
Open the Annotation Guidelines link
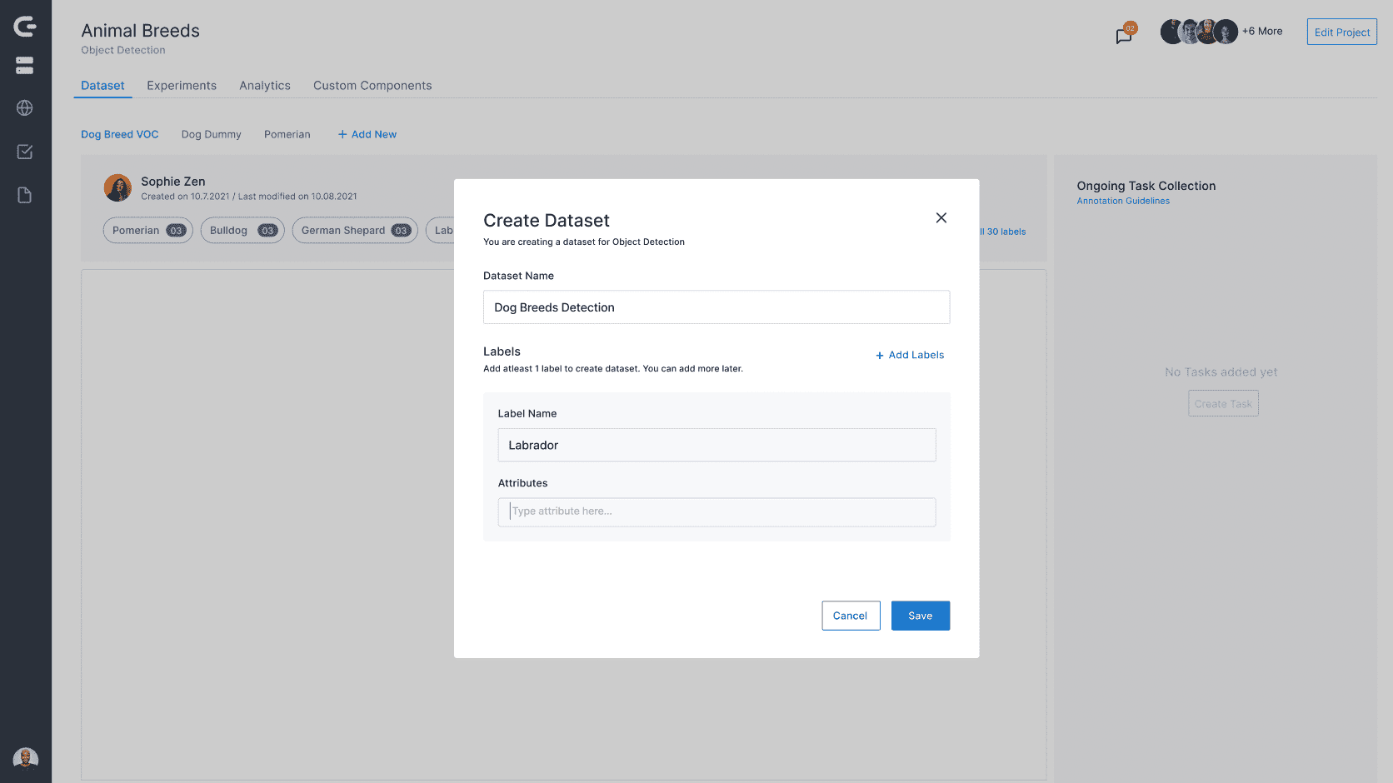coord(1122,202)
